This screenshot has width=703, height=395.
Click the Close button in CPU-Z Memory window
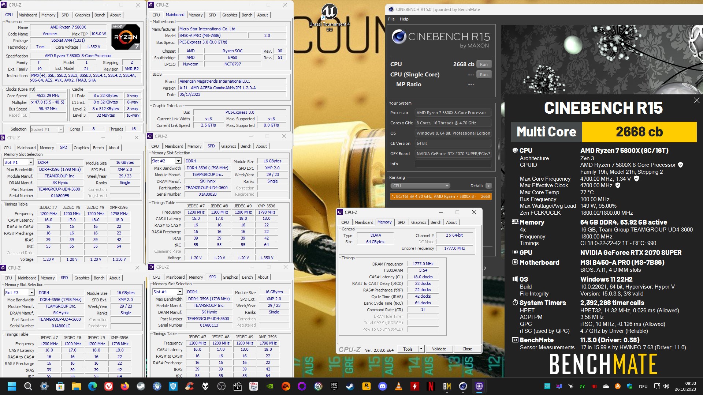point(467,349)
